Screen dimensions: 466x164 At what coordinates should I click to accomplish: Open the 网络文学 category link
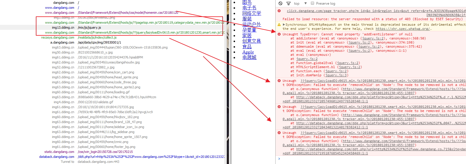point(252,13)
